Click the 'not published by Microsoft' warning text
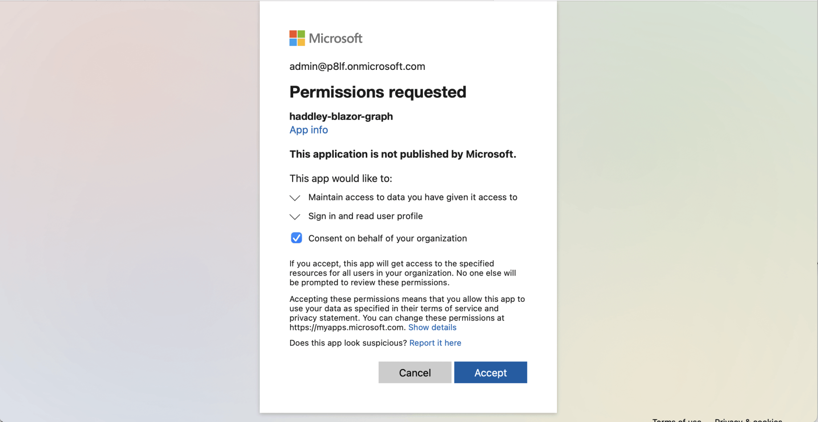Screen dimensions: 818x422 (x=403, y=154)
